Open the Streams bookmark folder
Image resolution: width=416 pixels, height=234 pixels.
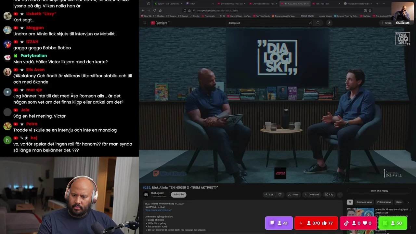(171, 16)
